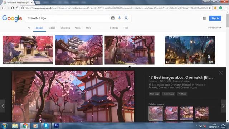Viewport: 229px width, 129px height.
Task: Switch to the Videos tab
Action: click(52, 28)
